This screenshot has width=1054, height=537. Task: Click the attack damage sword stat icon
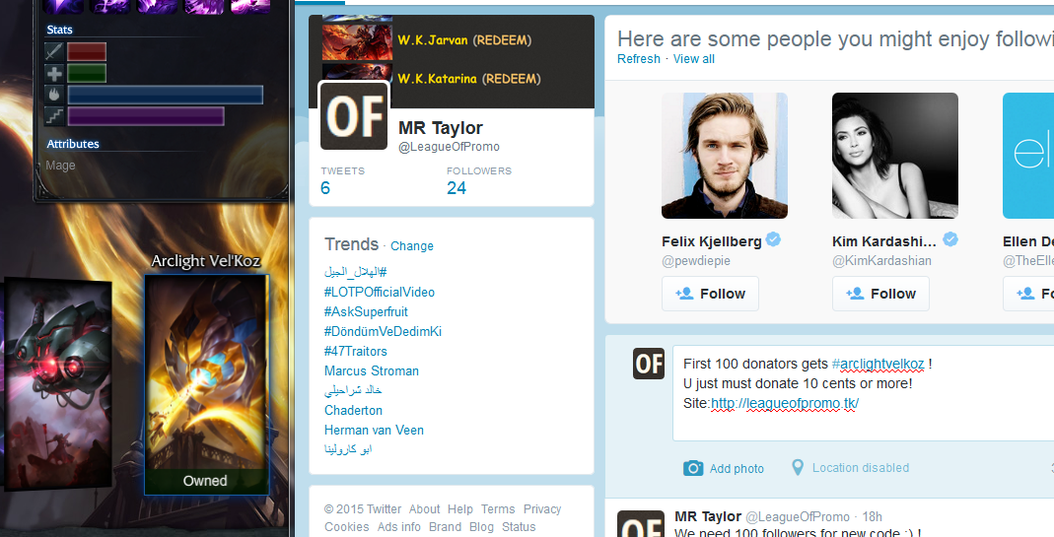tap(54, 52)
